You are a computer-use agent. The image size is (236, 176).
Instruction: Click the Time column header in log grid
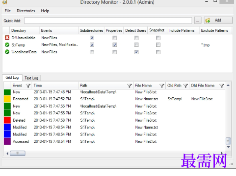coord(55,86)
